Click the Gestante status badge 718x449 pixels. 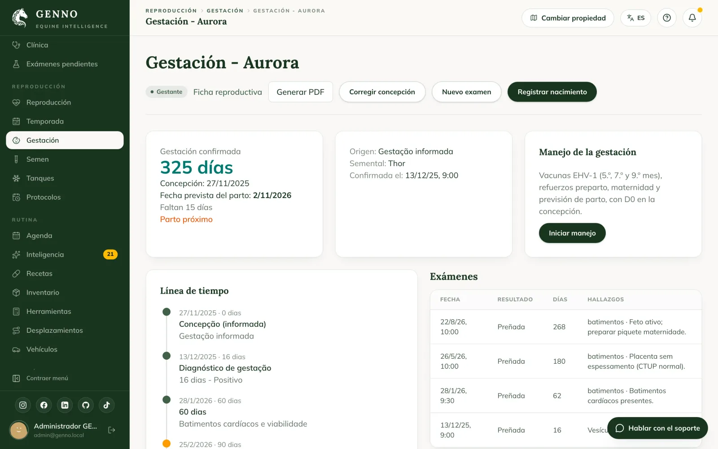tap(166, 92)
